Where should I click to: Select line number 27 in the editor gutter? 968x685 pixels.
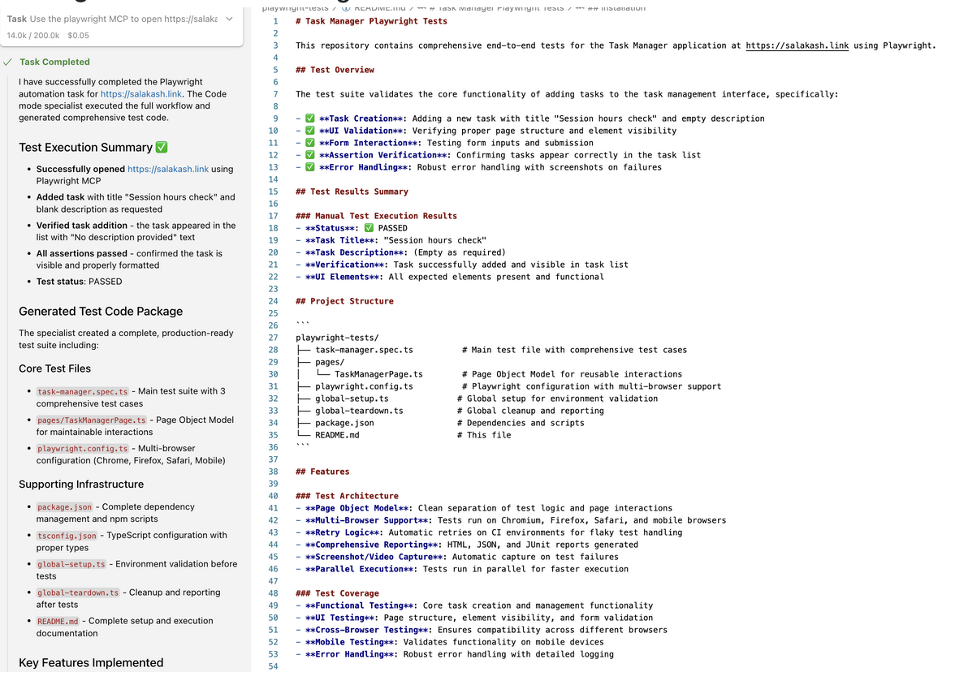coord(275,337)
